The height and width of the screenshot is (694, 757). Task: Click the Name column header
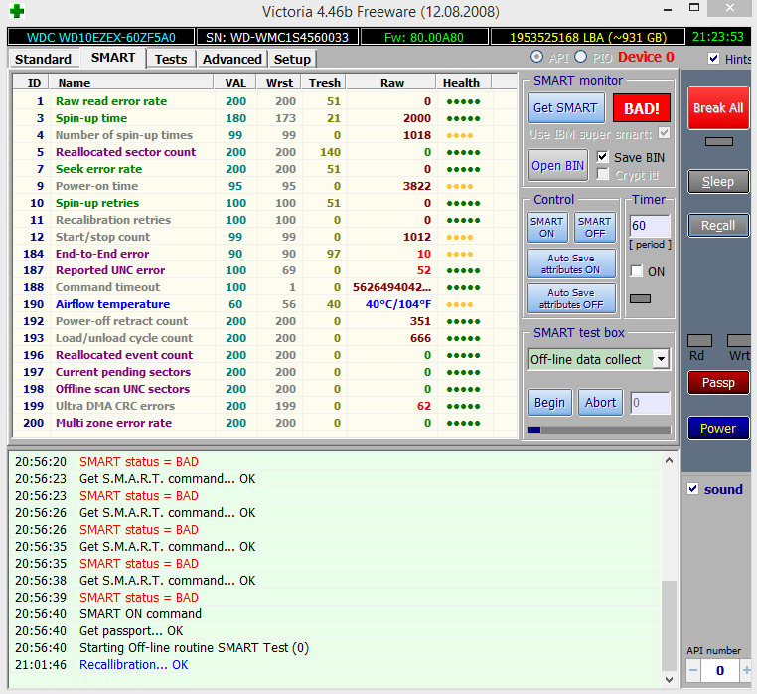pos(131,83)
